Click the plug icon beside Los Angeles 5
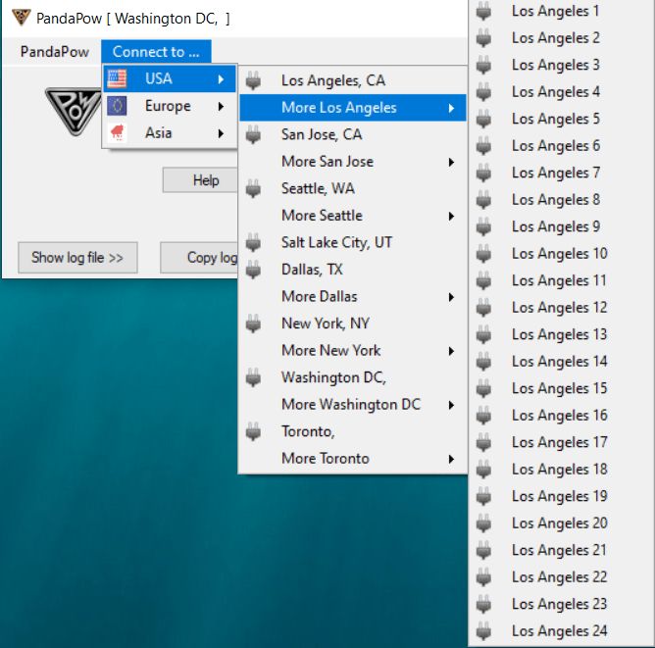The width and height of the screenshot is (655, 648). [x=483, y=119]
